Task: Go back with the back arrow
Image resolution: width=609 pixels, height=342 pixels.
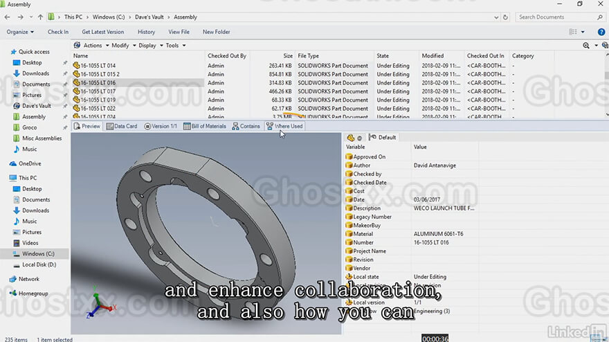Action: click(x=7, y=17)
